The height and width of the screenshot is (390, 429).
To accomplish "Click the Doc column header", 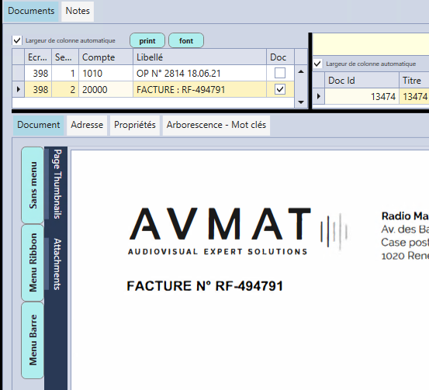I will point(280,57).
